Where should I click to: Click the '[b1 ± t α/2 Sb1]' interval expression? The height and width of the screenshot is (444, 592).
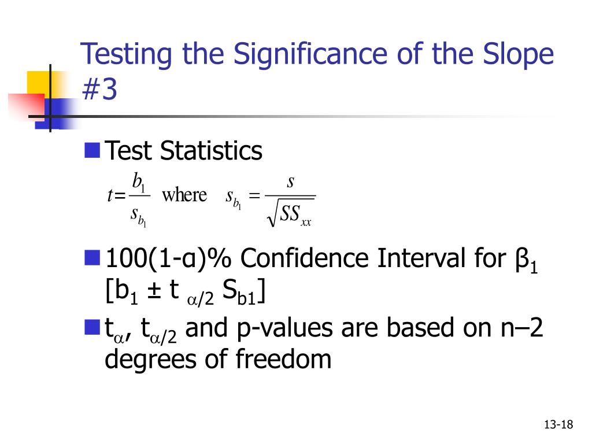186,291
